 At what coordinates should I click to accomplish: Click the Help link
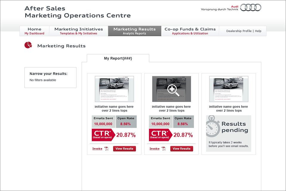point(258,31)
